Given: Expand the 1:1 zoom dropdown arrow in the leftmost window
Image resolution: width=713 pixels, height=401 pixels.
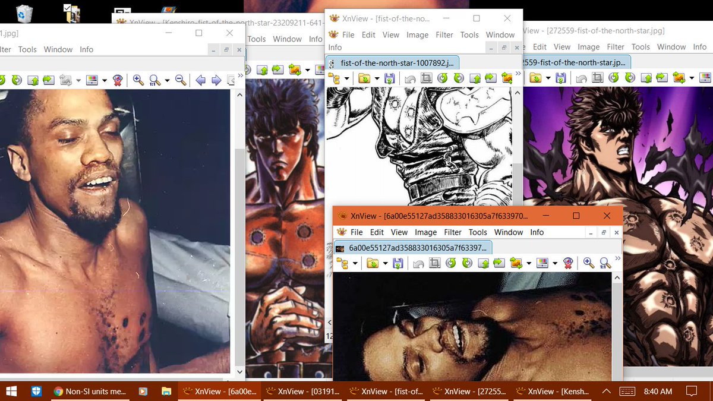Looking at the screenshot, I should pyautogui.click(x=167, y=81).
